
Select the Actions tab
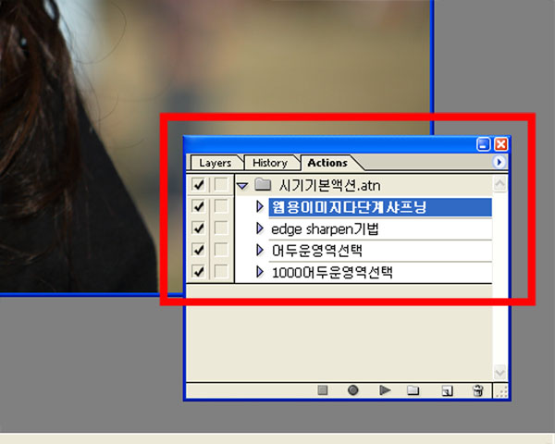click(327, 163)
